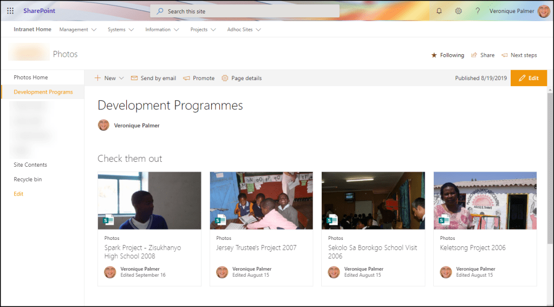Open Site Contents in left navigation
554x307 pixels.
coord(30,165)
